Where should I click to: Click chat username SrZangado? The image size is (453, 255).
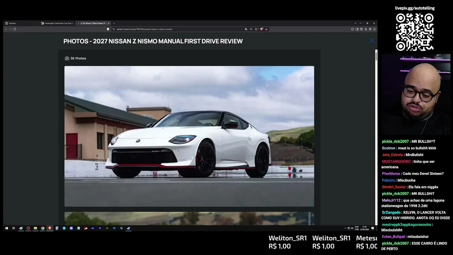click(x=392, y=212)
